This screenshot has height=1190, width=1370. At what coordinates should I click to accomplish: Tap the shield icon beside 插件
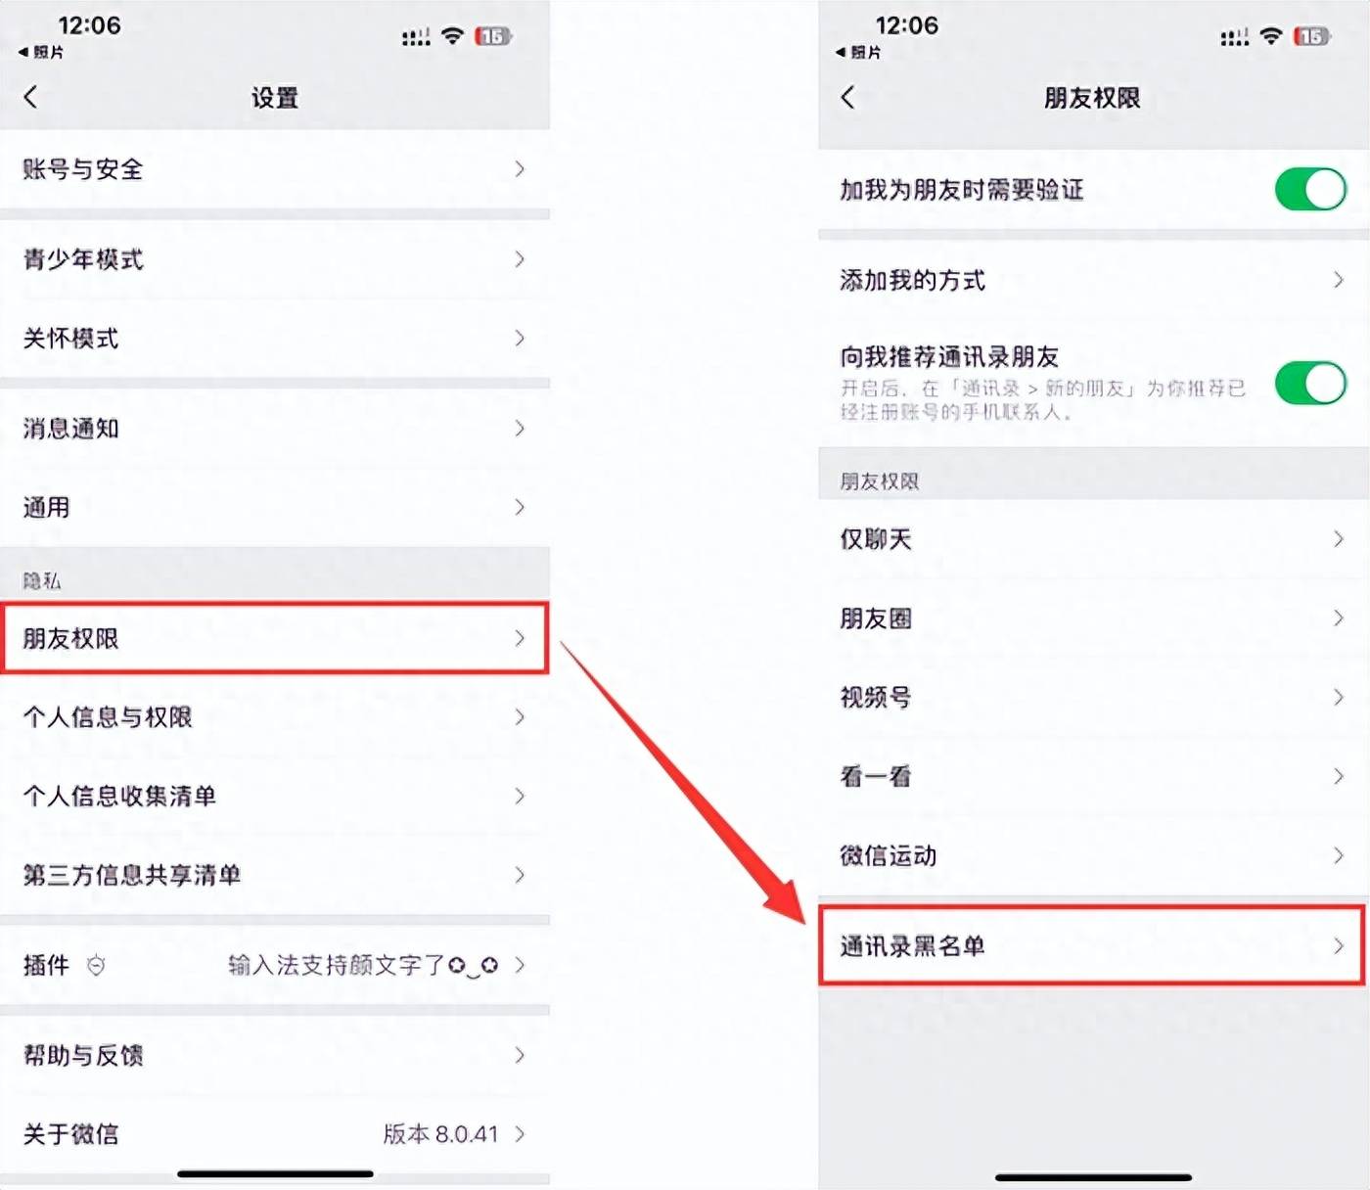pyautogui.click(x=96, y=965)
